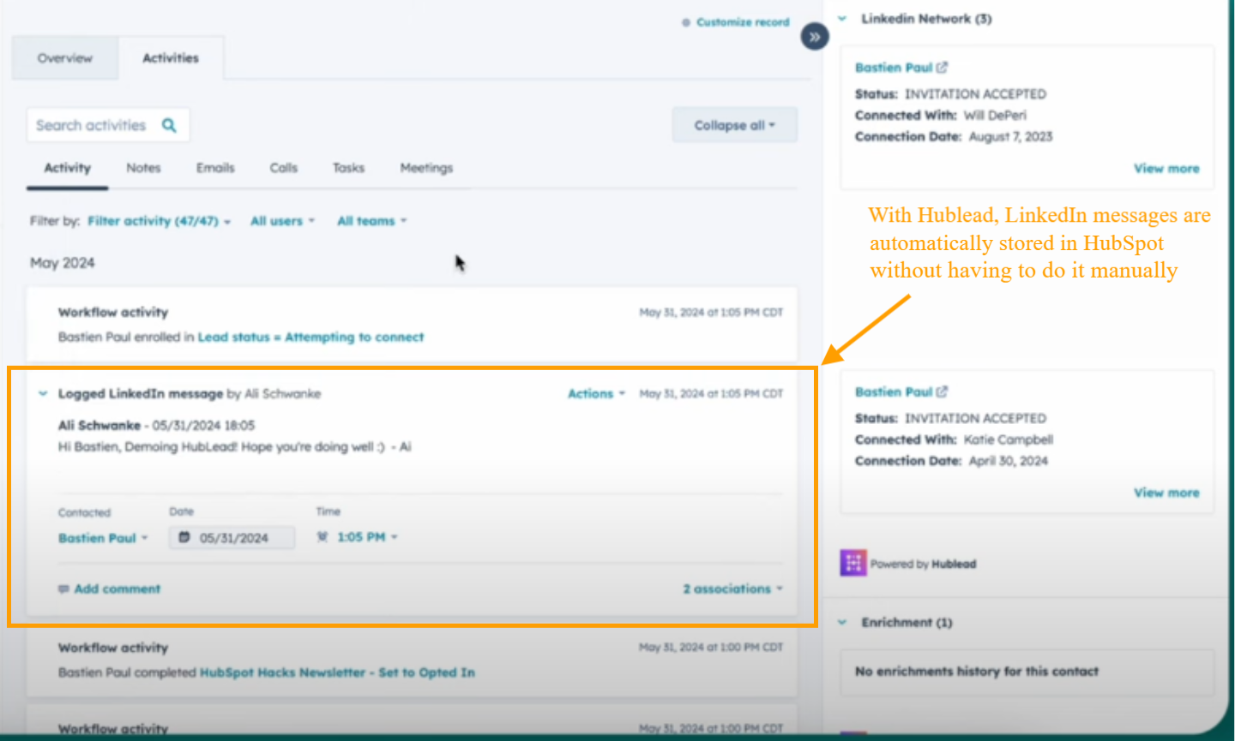Viewport: 1235px width, 741px height.
Task: Open second Bastien Paul profile link, Katie Campbell card
Action: (x=894, y=391)
